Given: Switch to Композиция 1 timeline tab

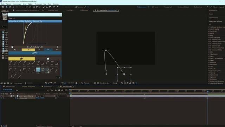Looking at the screenshot, I should [x=11, y=86].
